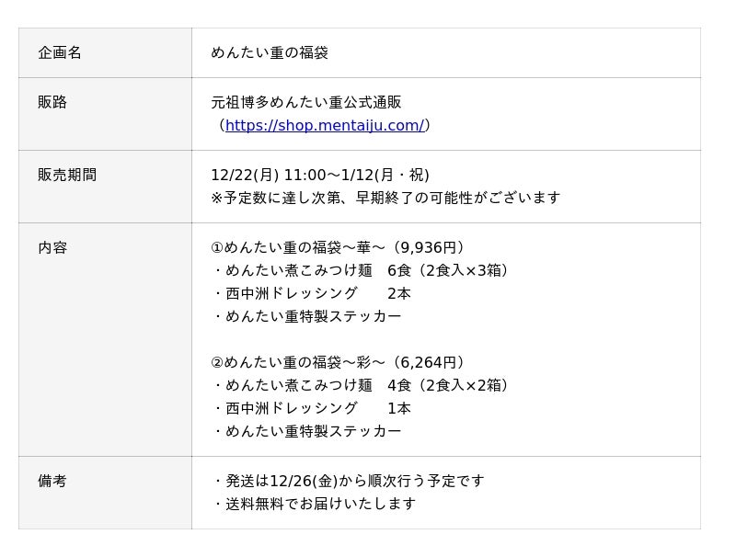Click the 西中洲ドレッシング 2本 line
This screenshot has width=736, height=557.
pos(311,294)
